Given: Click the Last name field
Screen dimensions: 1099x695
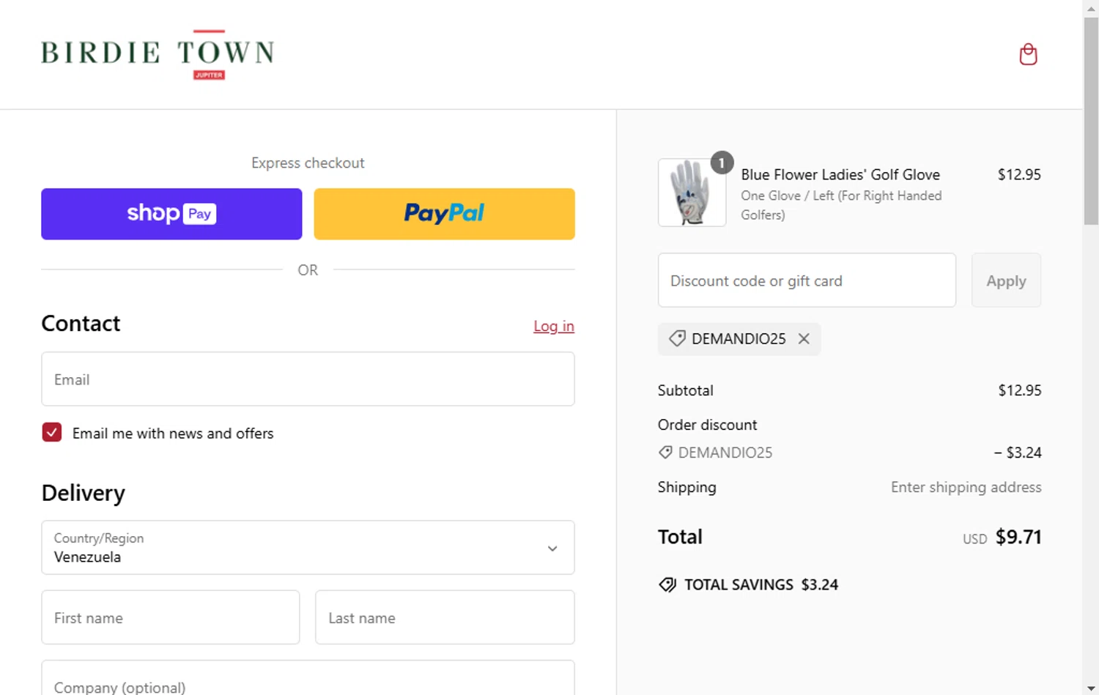Looking at the screenshot, I should coord(445,617).
